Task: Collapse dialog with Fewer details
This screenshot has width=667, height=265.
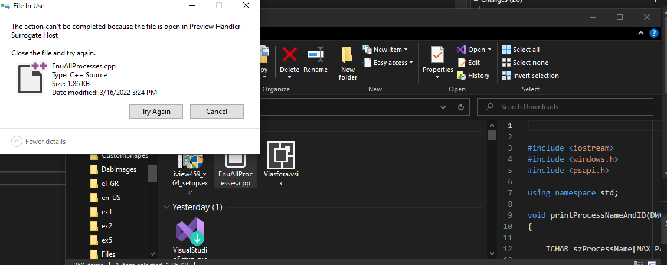Action: pos(38,141)
